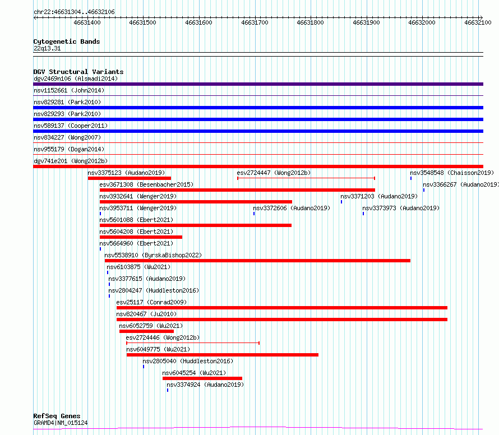
Task: Click the thin red esv2724446 interval line
Action: tap(193, 343)
